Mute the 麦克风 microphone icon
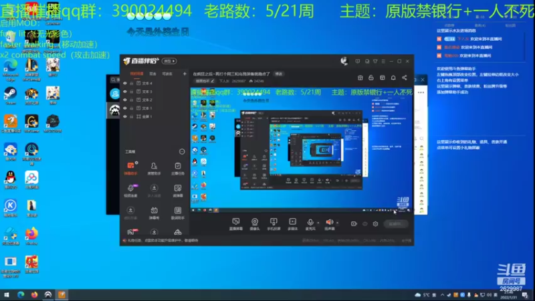The width and height of the screenshot is (535, 301). pos(310,222)
